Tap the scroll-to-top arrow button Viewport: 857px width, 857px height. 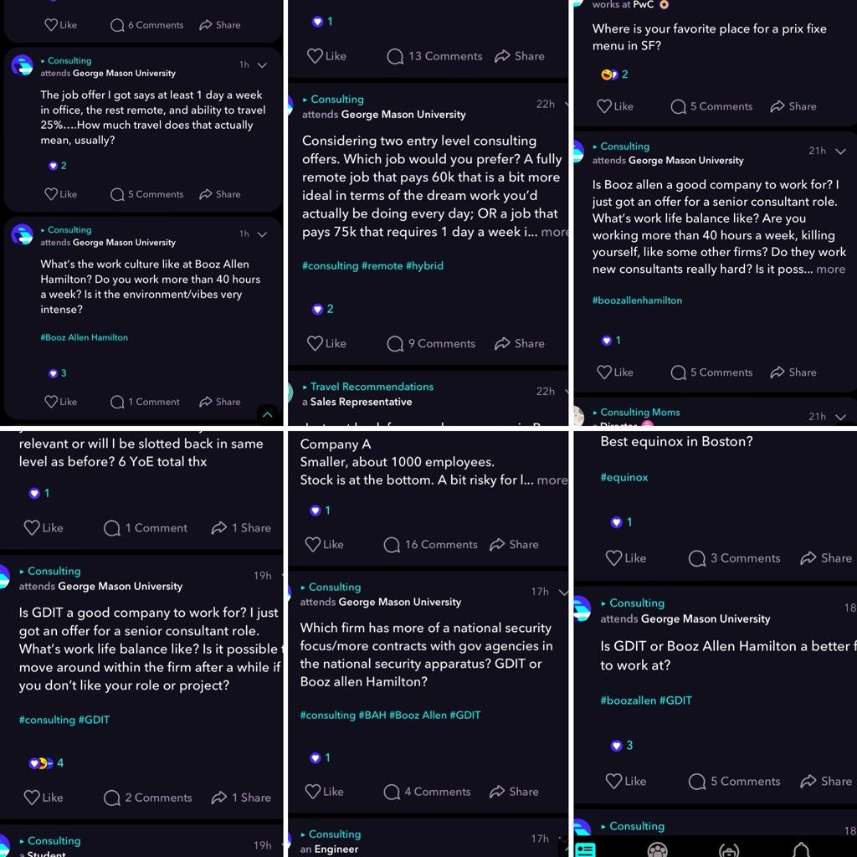pyautogui.click(x=267, y=414)
